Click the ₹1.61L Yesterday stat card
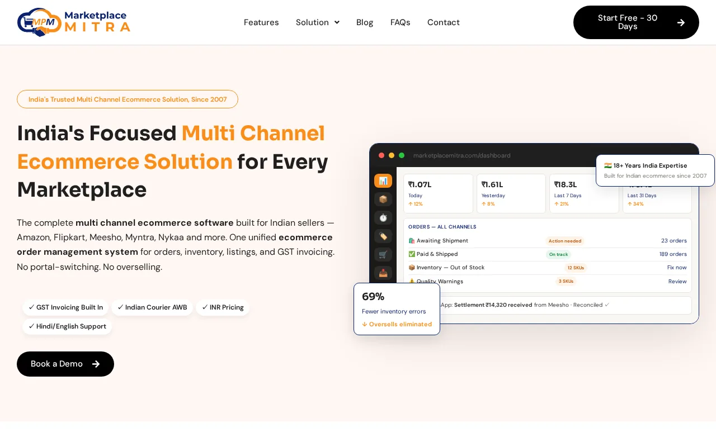This screenshot has height=447, width=716. (511, 193)
